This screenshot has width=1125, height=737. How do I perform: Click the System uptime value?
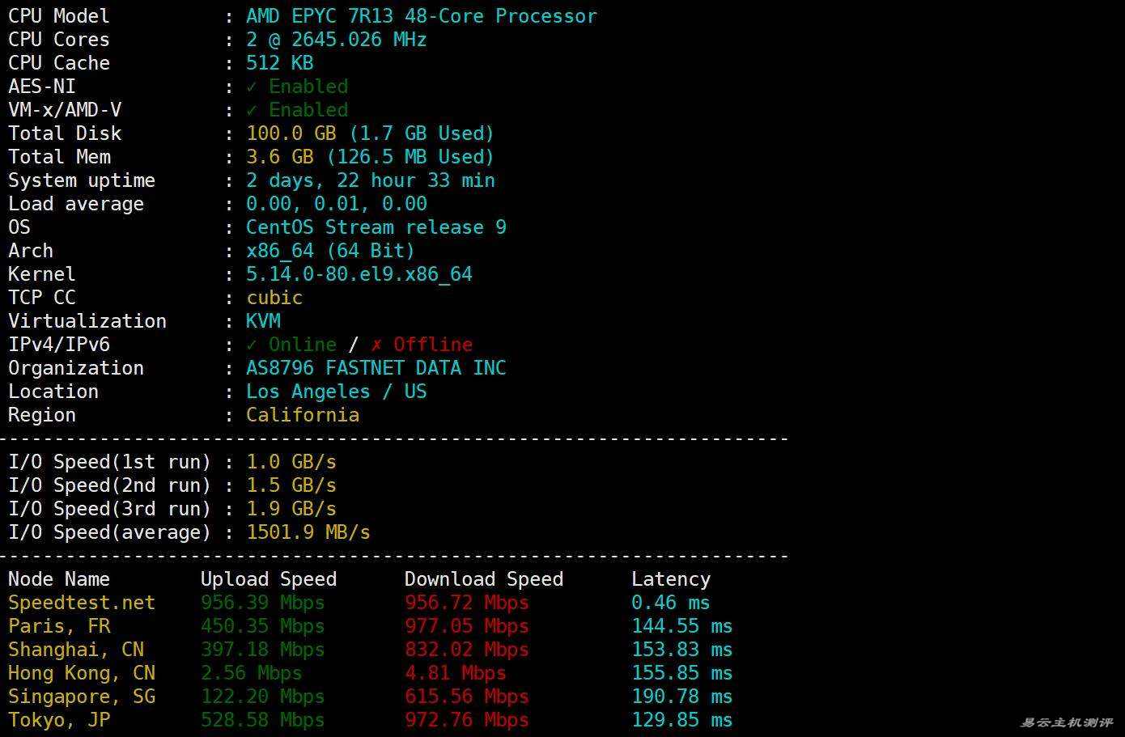click(370, 180)
